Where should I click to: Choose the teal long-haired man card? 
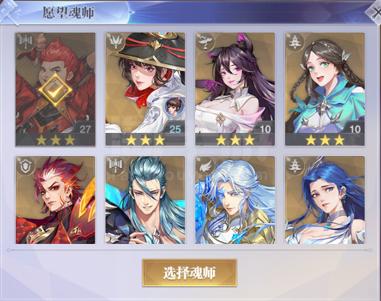pos(145,200)
